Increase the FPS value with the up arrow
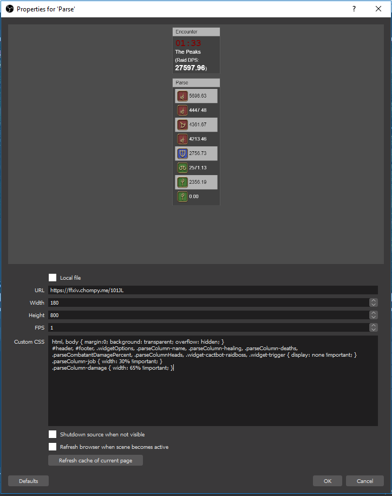 pos(373,325)
